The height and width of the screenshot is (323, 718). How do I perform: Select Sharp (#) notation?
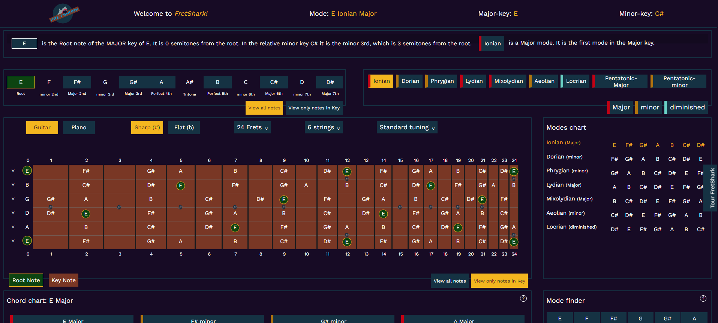(147, 127)
